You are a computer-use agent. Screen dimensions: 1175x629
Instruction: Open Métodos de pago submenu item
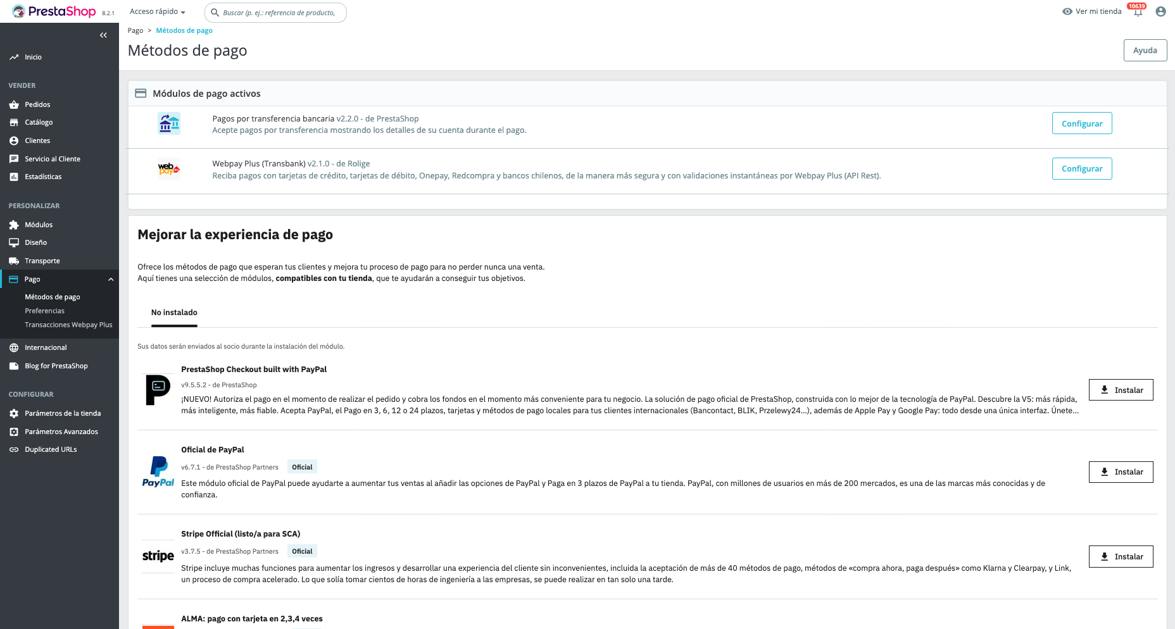click(x=53, y=297)
